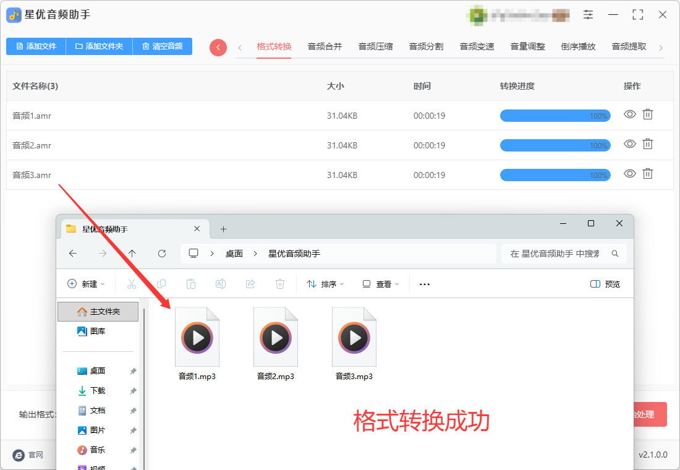Image resolution: width=680 pixels, height=470 pixels.
Task: Go up one folder level in Explorer
Action: (132, 254)
